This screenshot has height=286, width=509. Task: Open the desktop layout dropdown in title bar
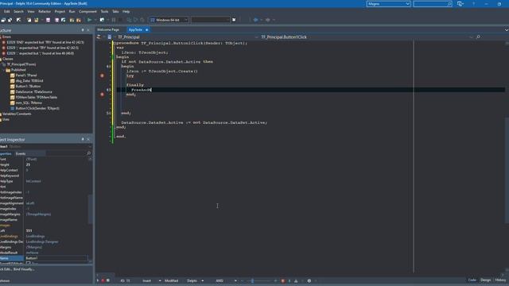click(389, 4)
